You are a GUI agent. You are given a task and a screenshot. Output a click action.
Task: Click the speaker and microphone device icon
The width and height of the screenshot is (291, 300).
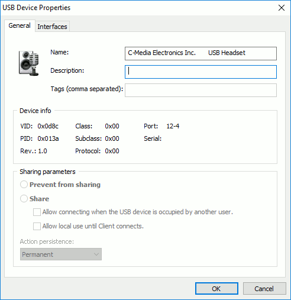29,63
